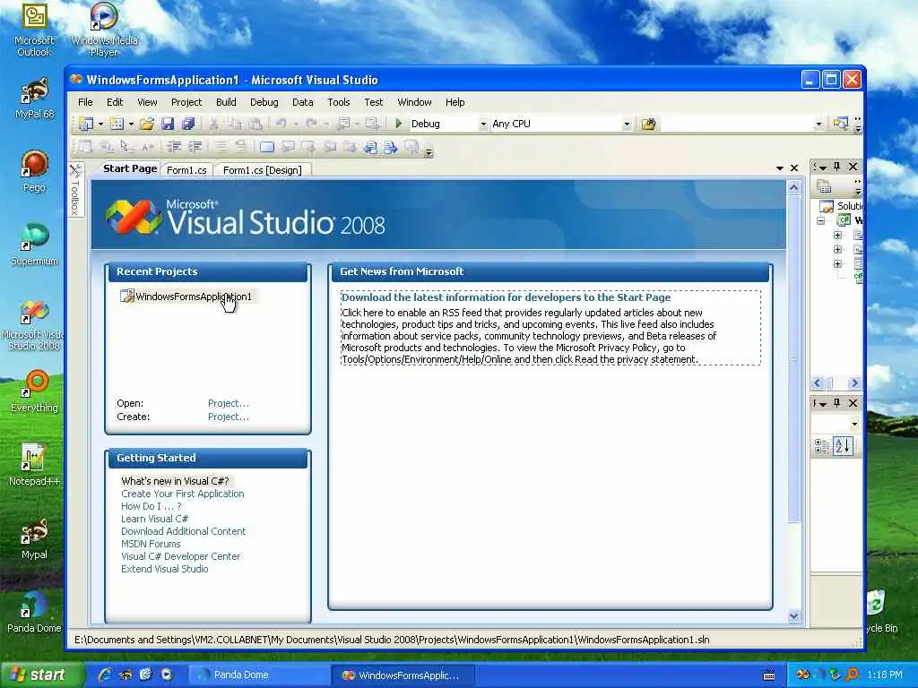The height and width of the screenshot is (688, 918).
Task: Open the File menu
Action: point(85,102)
